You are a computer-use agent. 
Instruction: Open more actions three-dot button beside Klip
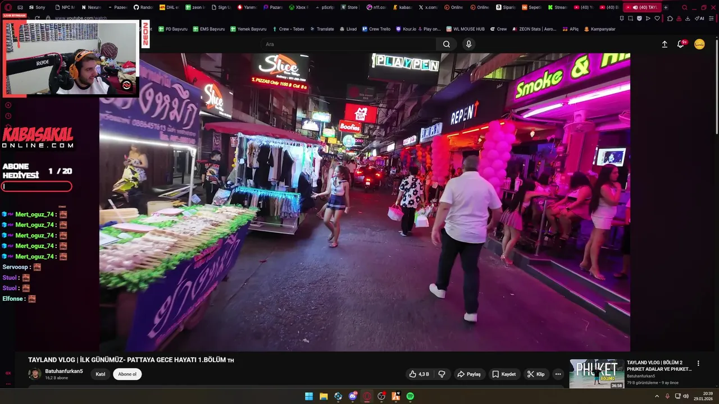pyautogui.click(x=558, y=374)
